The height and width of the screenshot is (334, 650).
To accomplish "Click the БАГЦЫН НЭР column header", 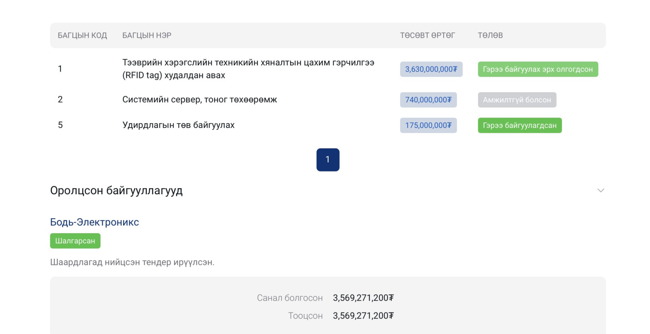I will (x=147, y=36).
